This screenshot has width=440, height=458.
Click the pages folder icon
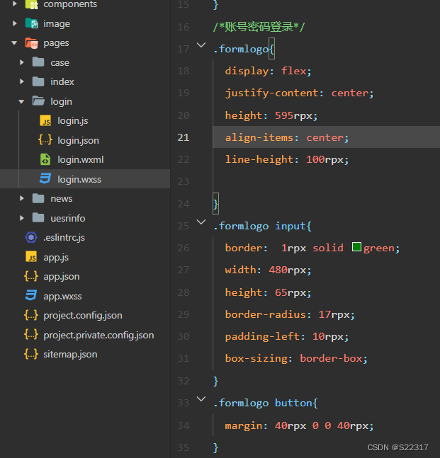click(32, 43)
